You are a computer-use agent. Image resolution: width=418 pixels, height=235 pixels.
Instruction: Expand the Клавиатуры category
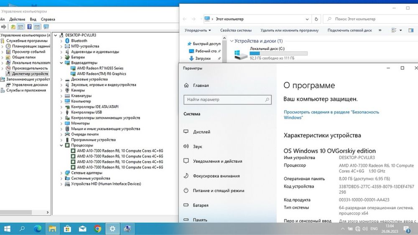(61, 96)
